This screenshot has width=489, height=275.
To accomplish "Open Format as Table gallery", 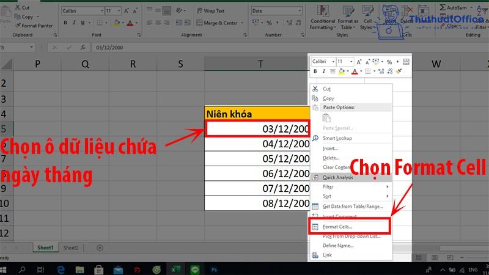I will pyautogui.click(x=348, y=18).
